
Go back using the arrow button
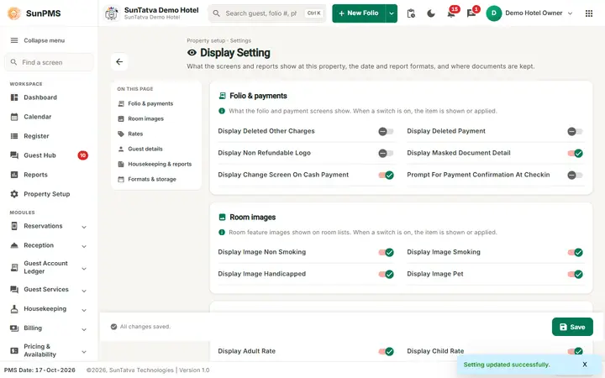click(x=119, y=61)
